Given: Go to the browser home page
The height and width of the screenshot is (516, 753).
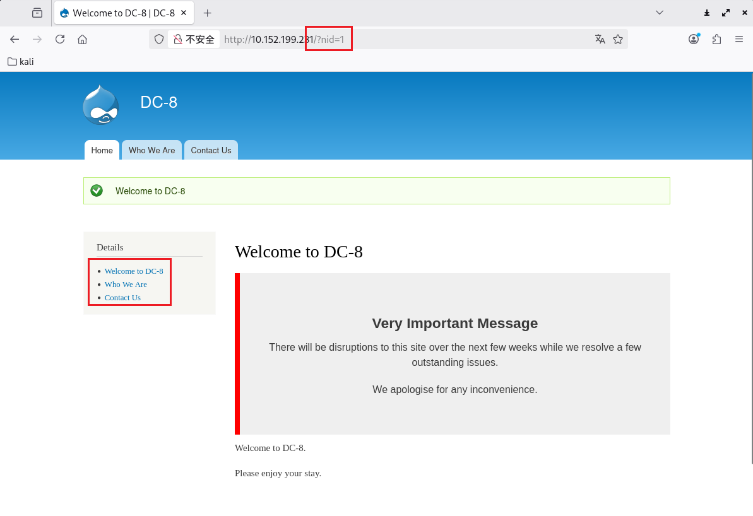Looking at the screenshot, I should pyautogui.click(x=82, y=39).
